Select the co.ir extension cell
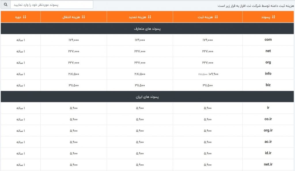Image resolution: width=295 pixels, height=171 pixels. point(268,119)
